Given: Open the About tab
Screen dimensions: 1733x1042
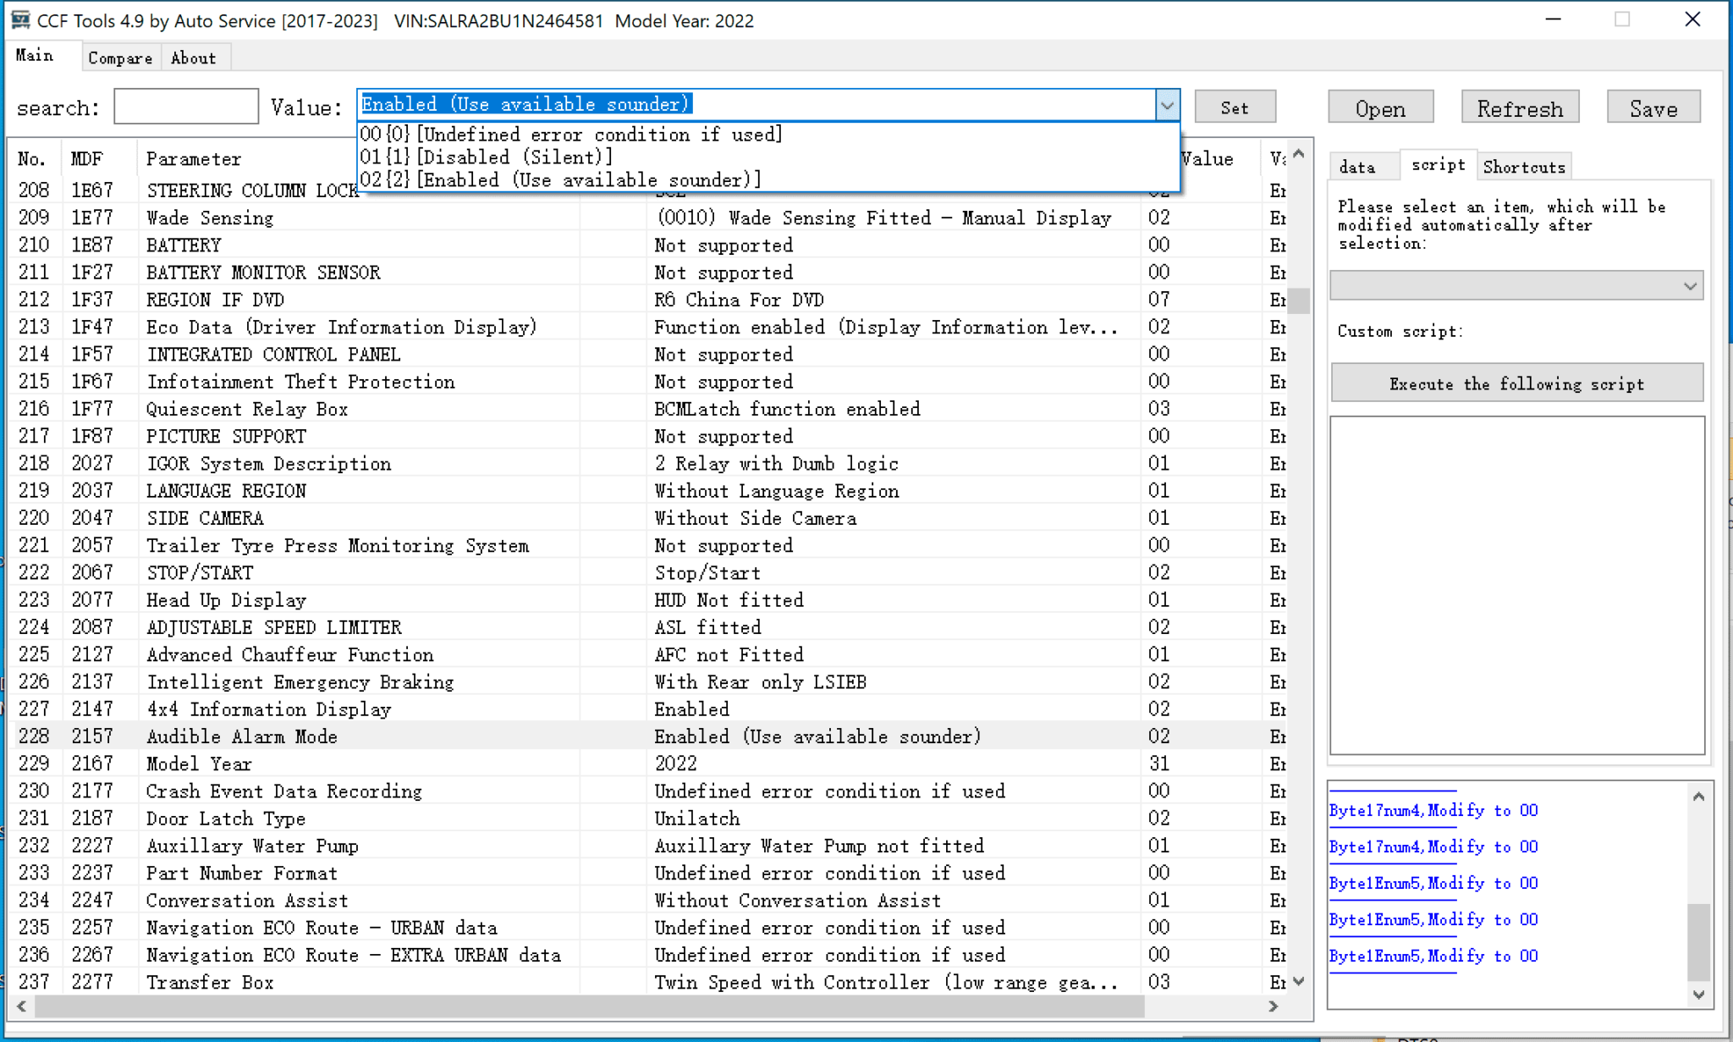Looking at the screenshot, I should click(x=194, y=57).
